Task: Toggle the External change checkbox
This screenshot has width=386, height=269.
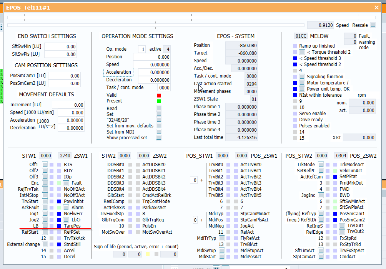Action: 45,244
